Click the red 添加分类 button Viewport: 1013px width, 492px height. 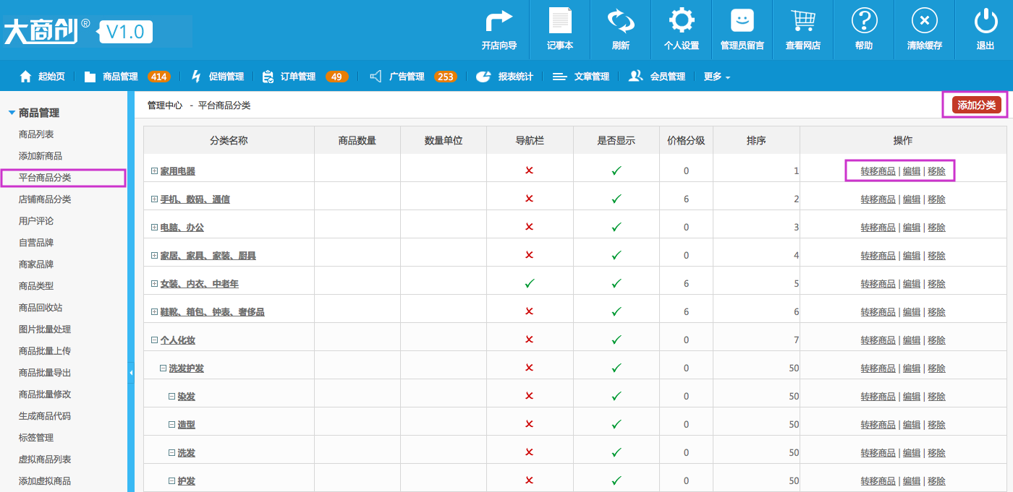point(976,105)
